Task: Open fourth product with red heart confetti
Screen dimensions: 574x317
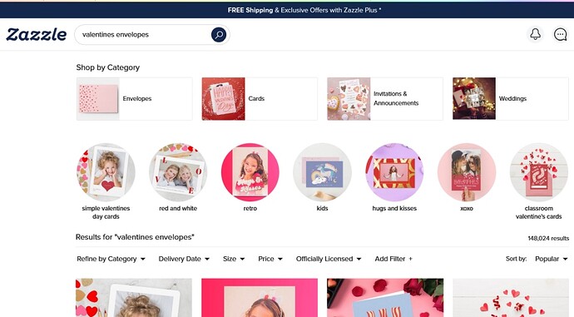Action: 511,298
